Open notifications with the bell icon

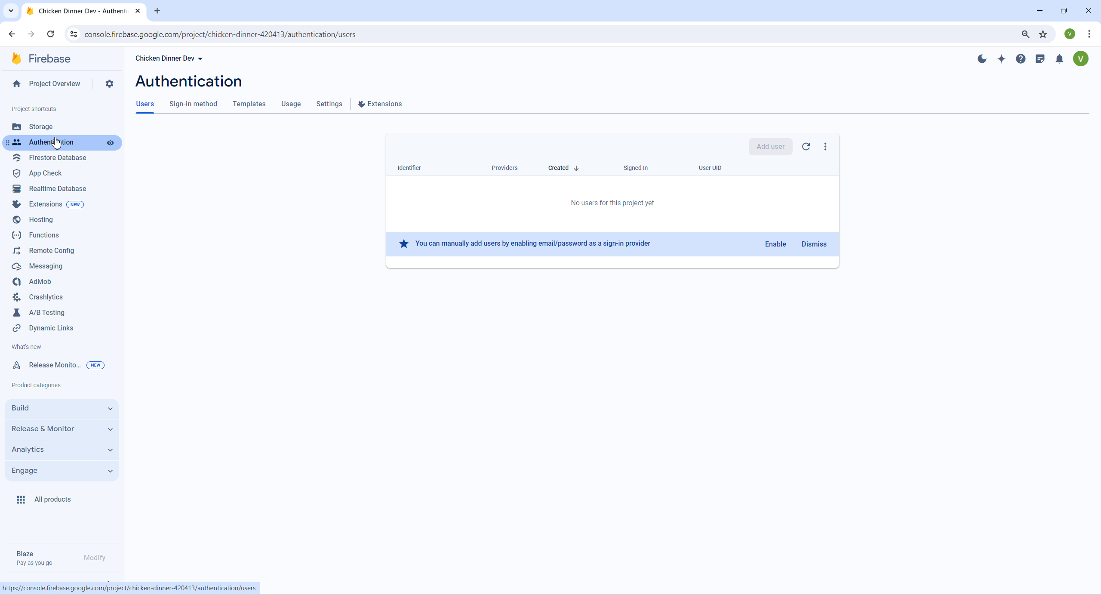pyautogui.click(x=1060, y=59)
